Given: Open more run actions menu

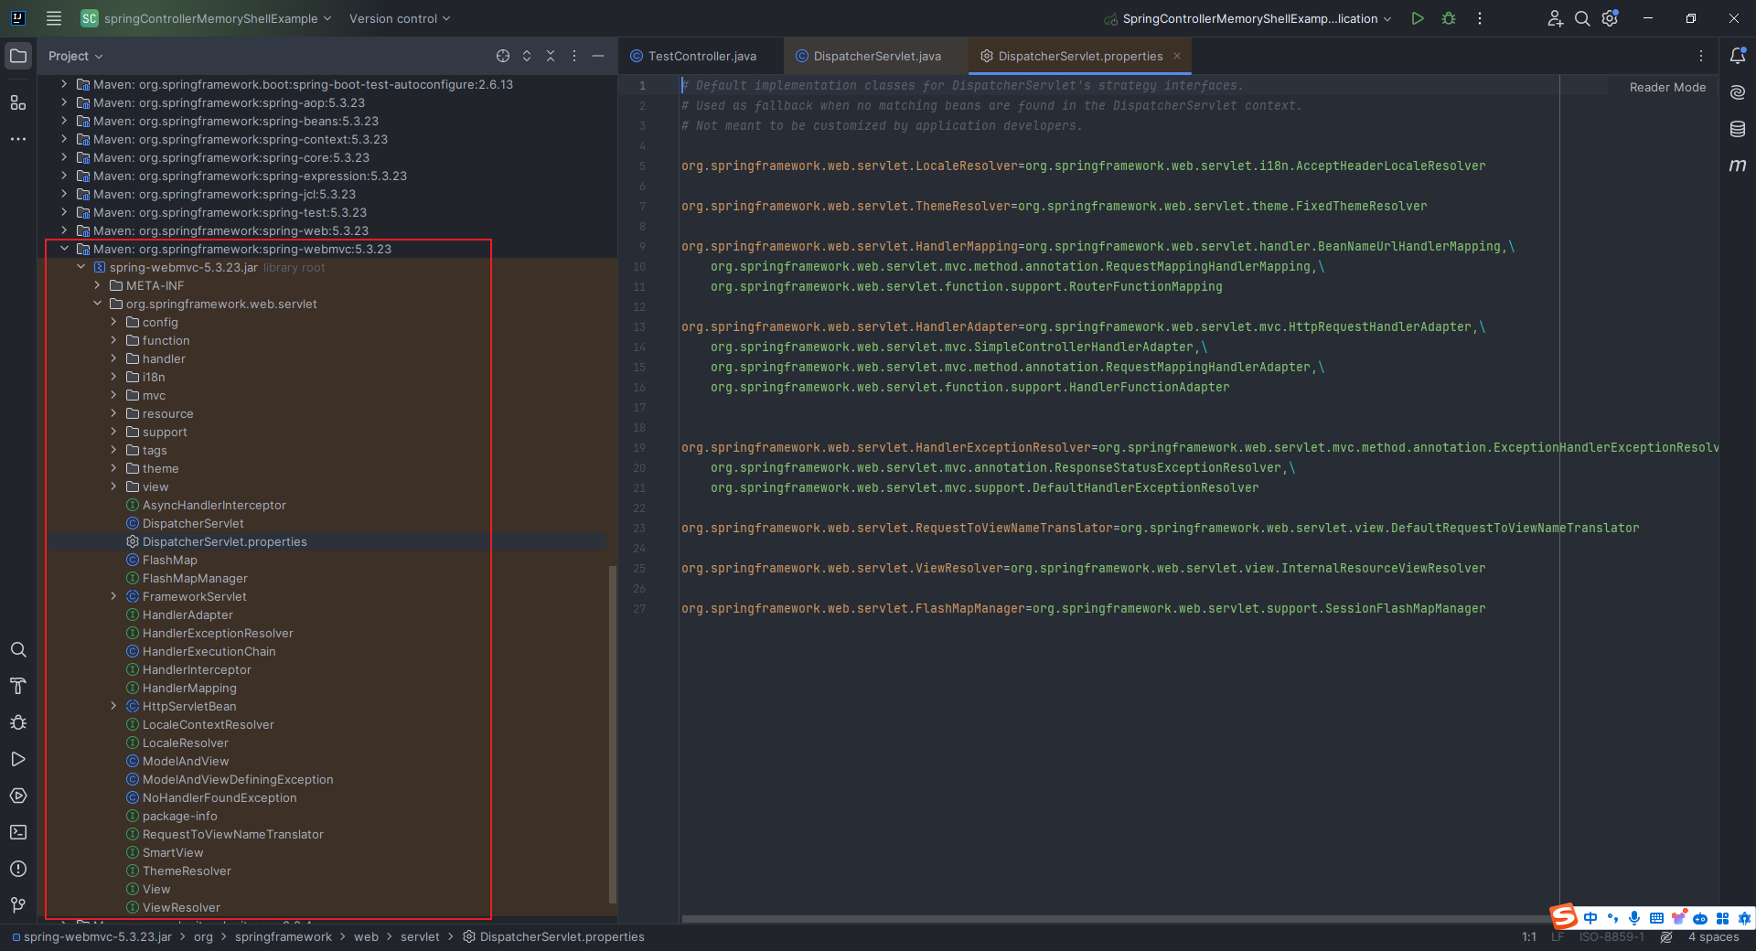Looking at the screenshot, I should pyautogui.click(x=1480, y=18).
